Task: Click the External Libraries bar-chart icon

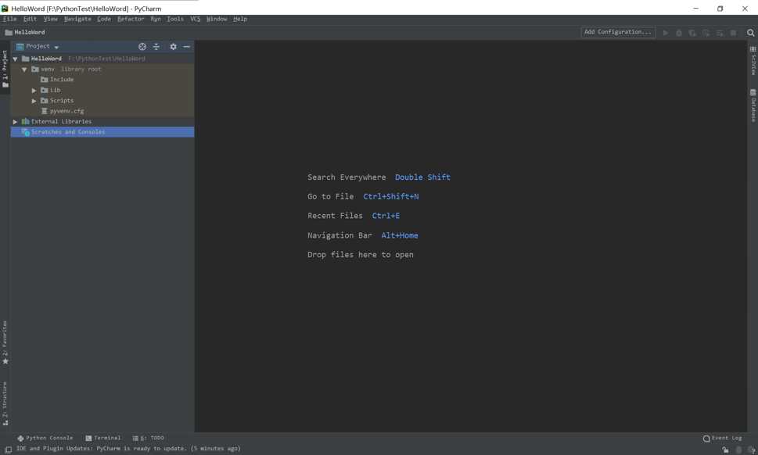Action: [x=26, y=121]
